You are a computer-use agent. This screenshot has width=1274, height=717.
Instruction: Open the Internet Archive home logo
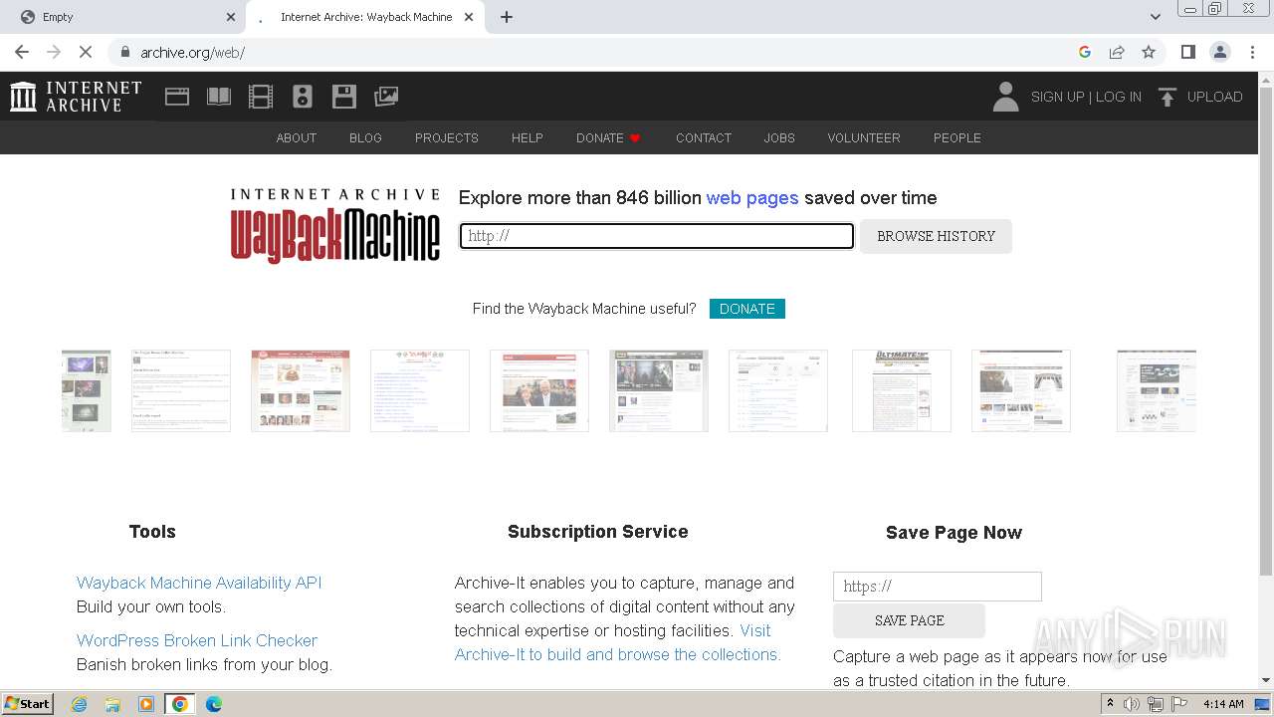point(76,97)
